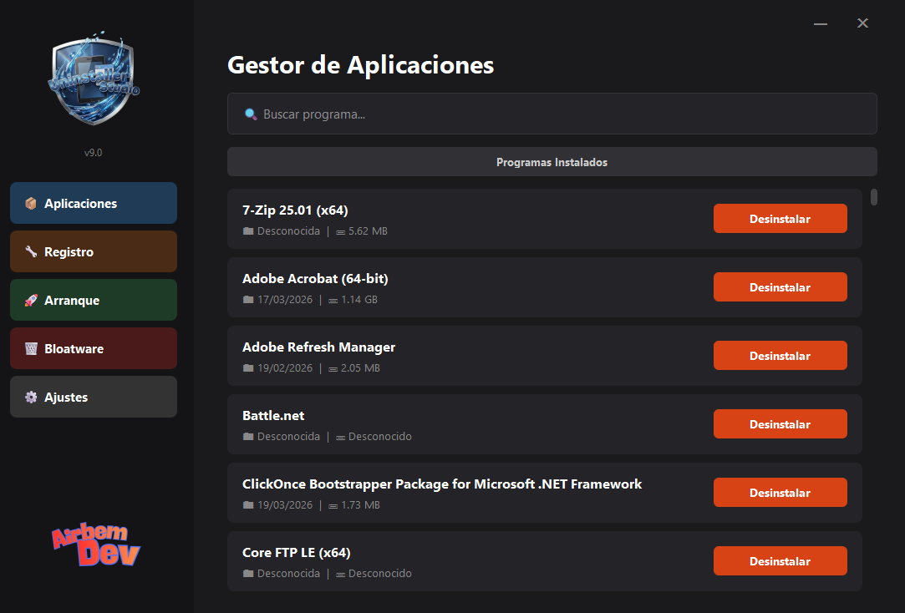Minimize the Uninstaller Studio window
This screenshot has height=613, width=905.
click(x=820, y=23)
